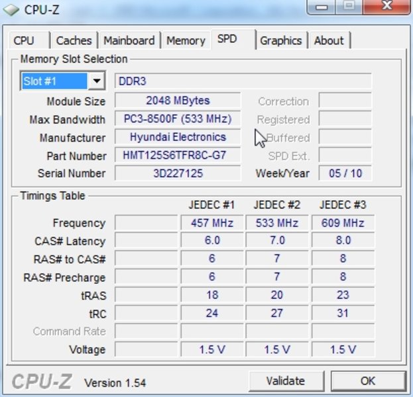Image resolution: width=413 pixels, height=397 pixels.
Task: Click the Memory Slot Selection group title
Action: coord(74,59)
